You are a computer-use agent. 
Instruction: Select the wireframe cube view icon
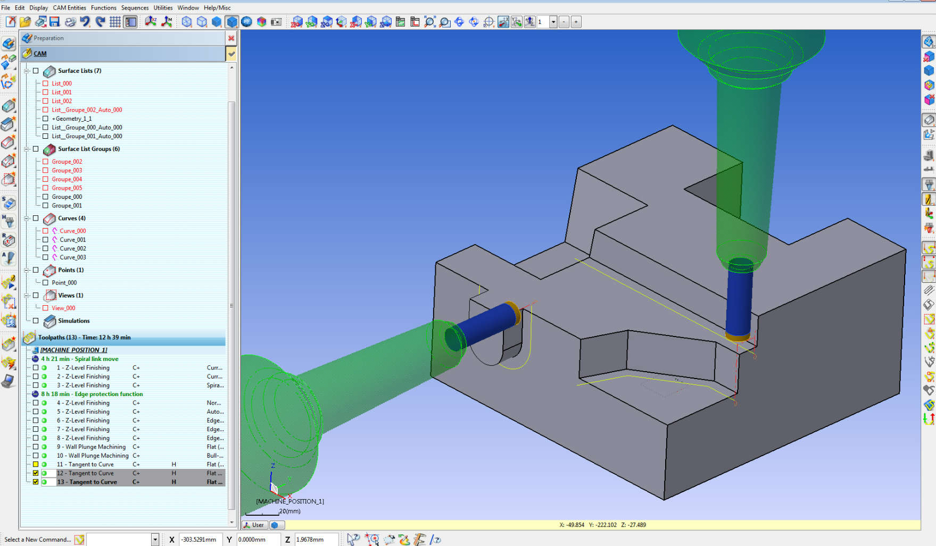tap(187, 22)
